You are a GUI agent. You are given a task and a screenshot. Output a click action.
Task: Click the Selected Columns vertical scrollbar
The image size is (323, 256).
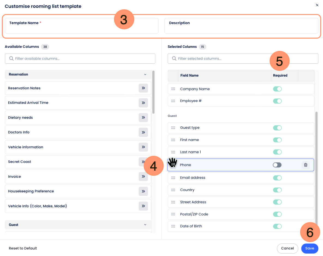(x=316, y=163)
